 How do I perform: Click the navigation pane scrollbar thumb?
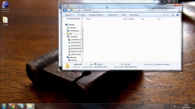[x=82, y=40]
